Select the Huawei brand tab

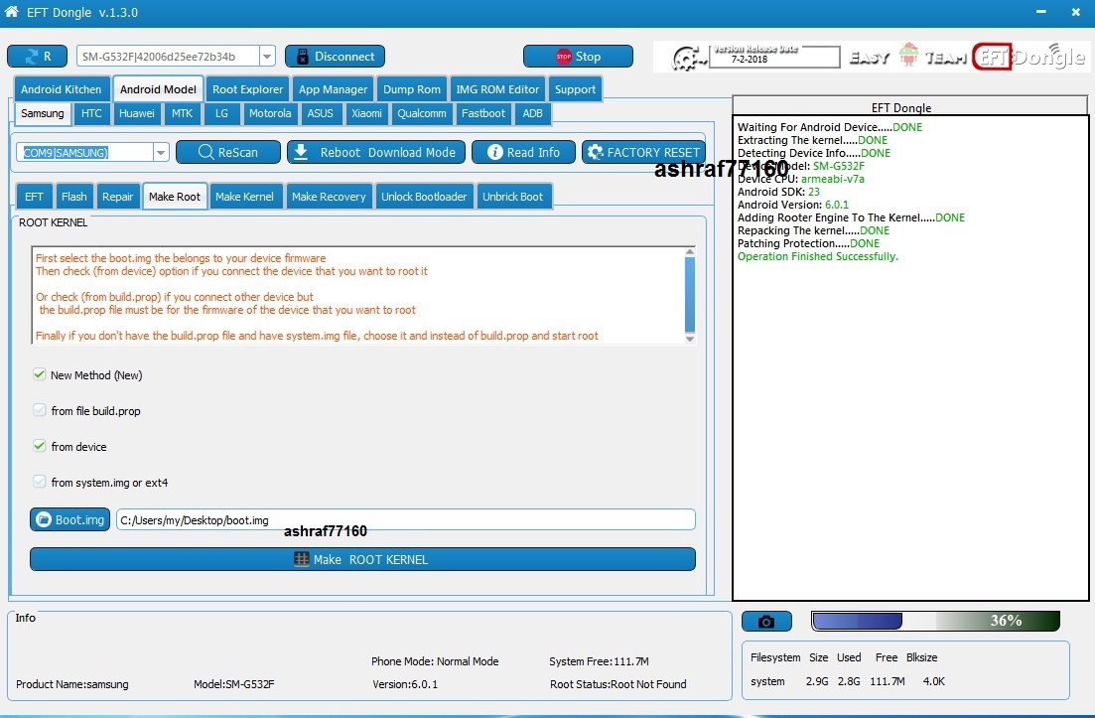[136, 113]
